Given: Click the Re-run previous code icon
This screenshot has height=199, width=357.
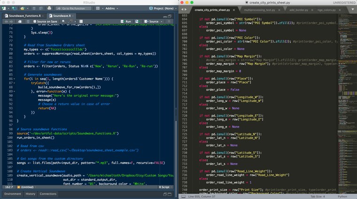Looking at the screenshot, I should pos(137,22).
